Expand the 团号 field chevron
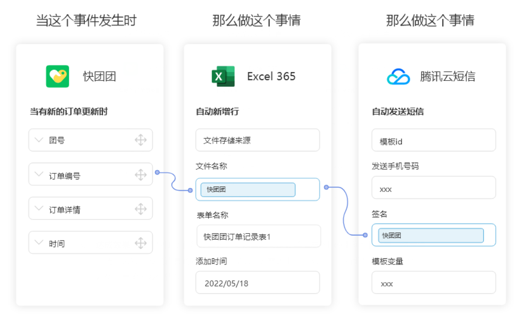This screenshot has width=517, height=321. tap(39, 140)
